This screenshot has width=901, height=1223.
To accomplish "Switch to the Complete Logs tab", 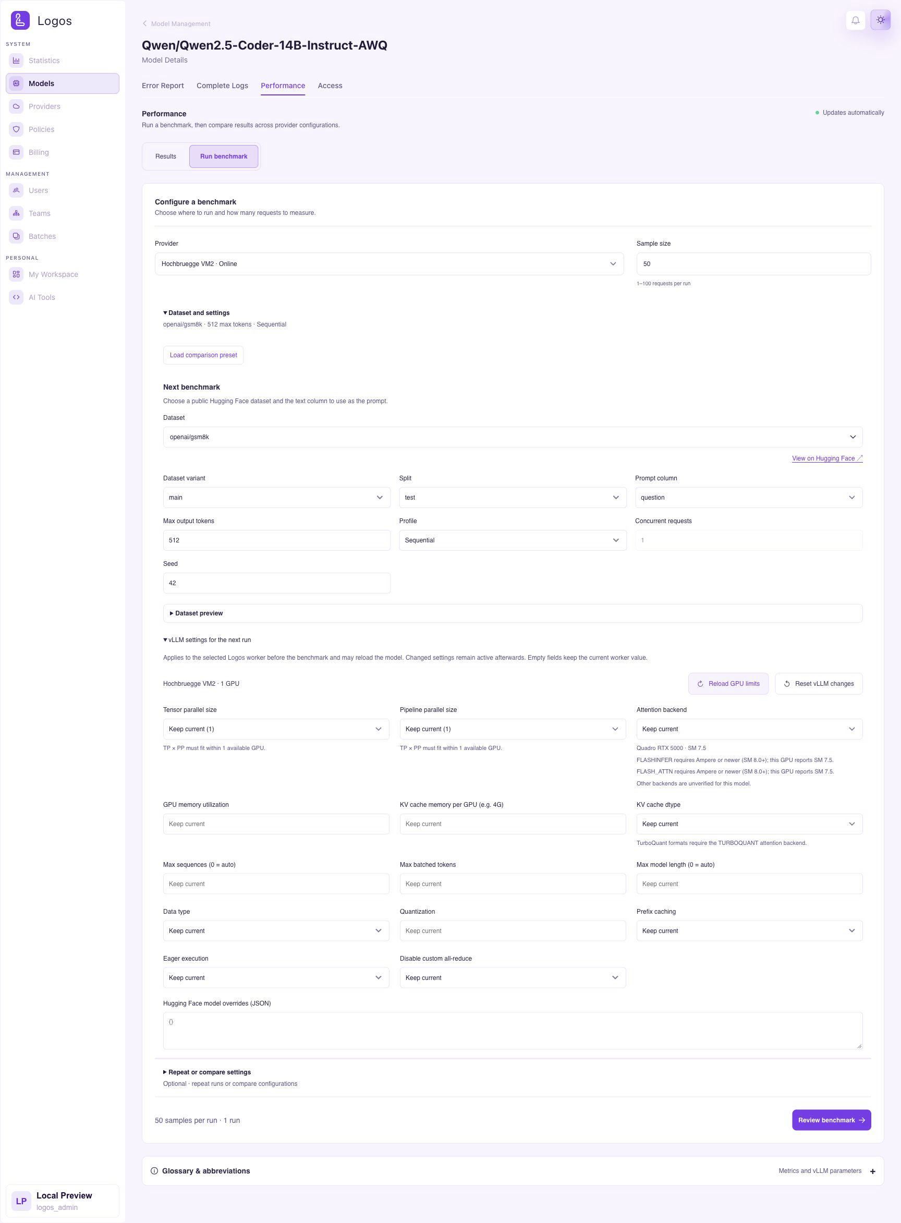I will pyautogui.click(x=222, y=86).
